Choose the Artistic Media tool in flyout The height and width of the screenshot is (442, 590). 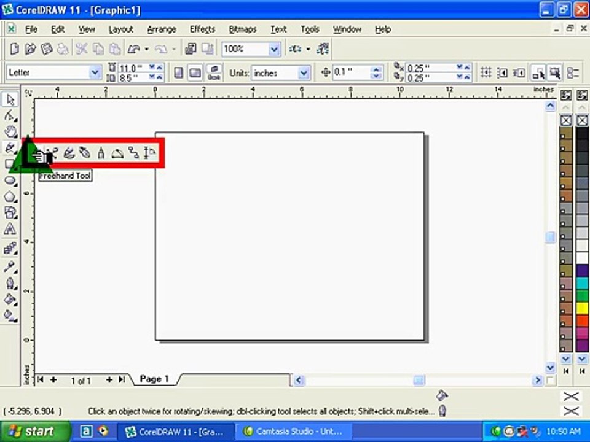click(68, 153)
